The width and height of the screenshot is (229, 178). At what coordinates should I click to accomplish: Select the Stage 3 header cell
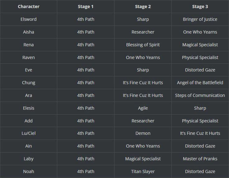(200, 7)
